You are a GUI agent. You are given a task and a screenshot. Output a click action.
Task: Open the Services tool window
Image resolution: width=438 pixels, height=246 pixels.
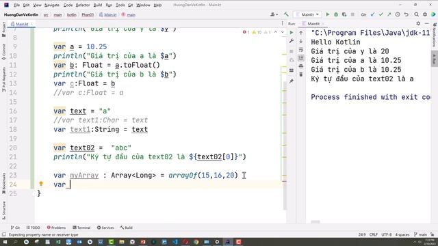tap(105, 228)
